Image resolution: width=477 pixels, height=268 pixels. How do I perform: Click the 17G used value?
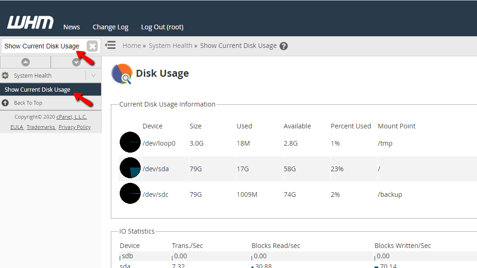[242, 168]
